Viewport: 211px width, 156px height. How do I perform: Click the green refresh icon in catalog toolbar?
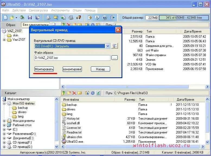pos(98,93)
